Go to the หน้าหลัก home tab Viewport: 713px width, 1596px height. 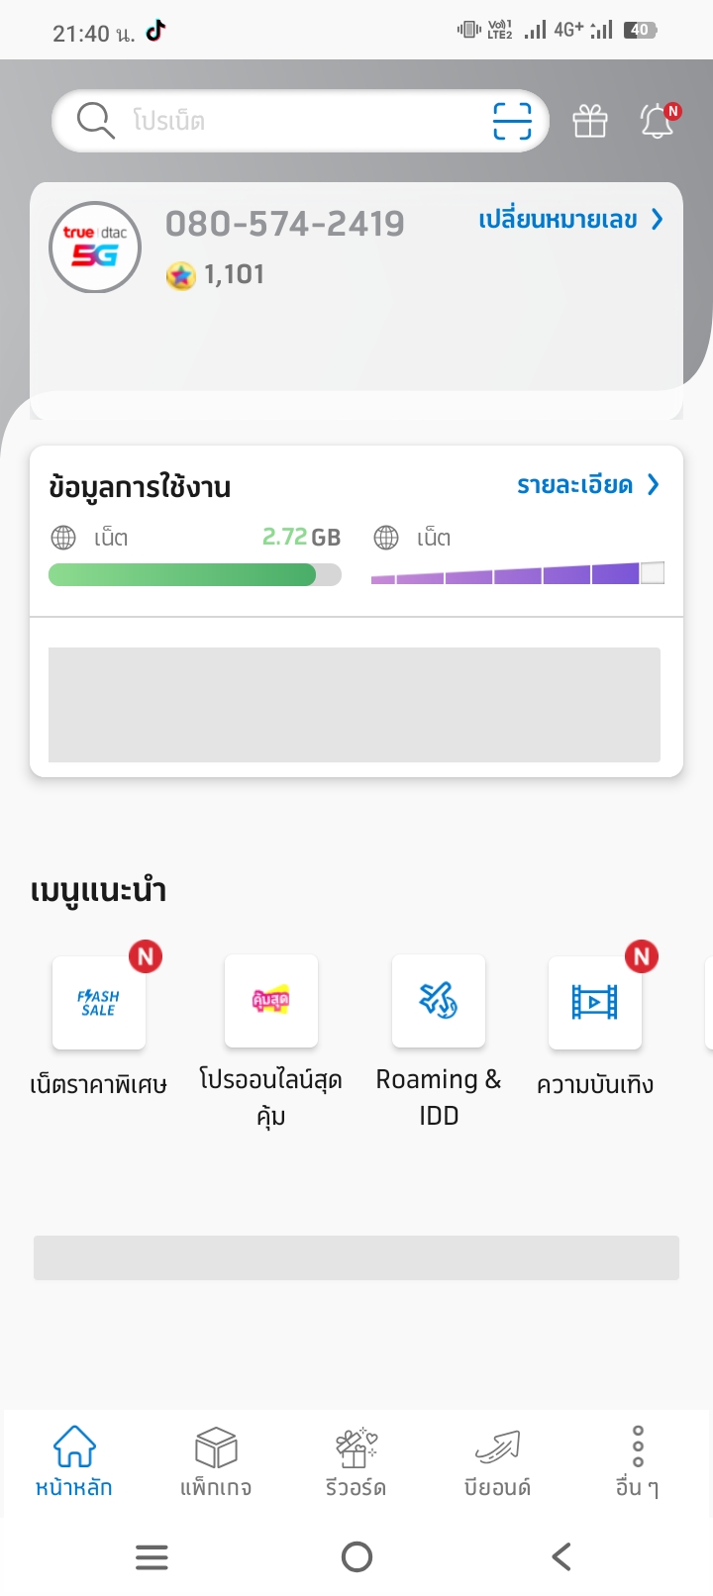[x=74, y=1460]
